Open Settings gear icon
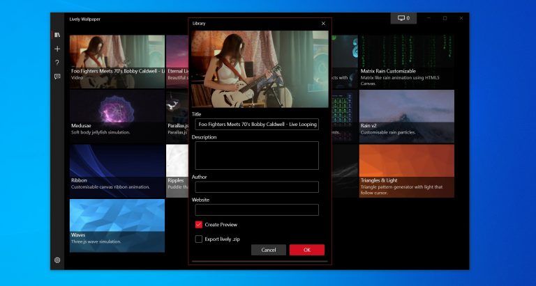This screenshot has width=536, height=286. [57, 260]
